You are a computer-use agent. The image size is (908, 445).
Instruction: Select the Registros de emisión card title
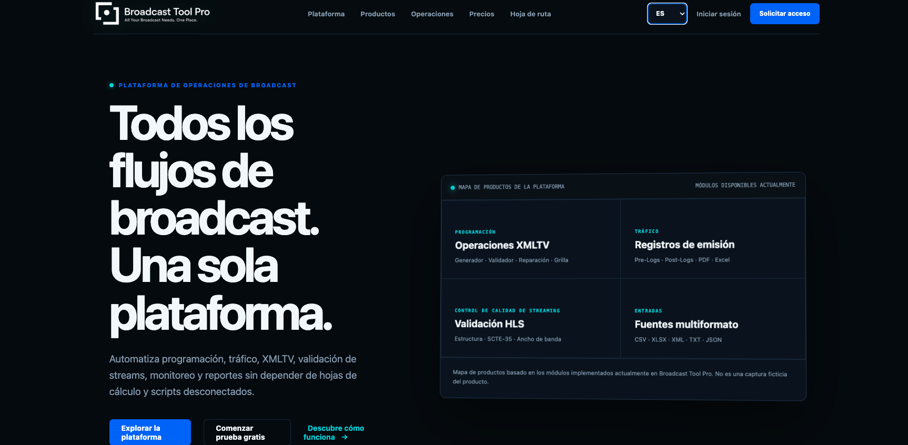coord(684,245)
